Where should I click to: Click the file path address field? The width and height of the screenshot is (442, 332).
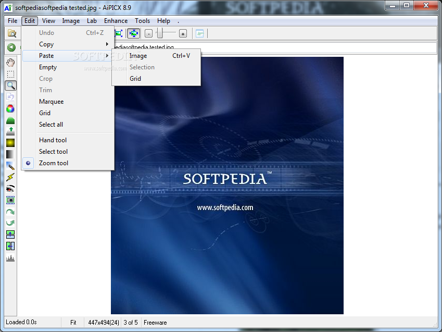pyautogui.click(x=274, y=47)
